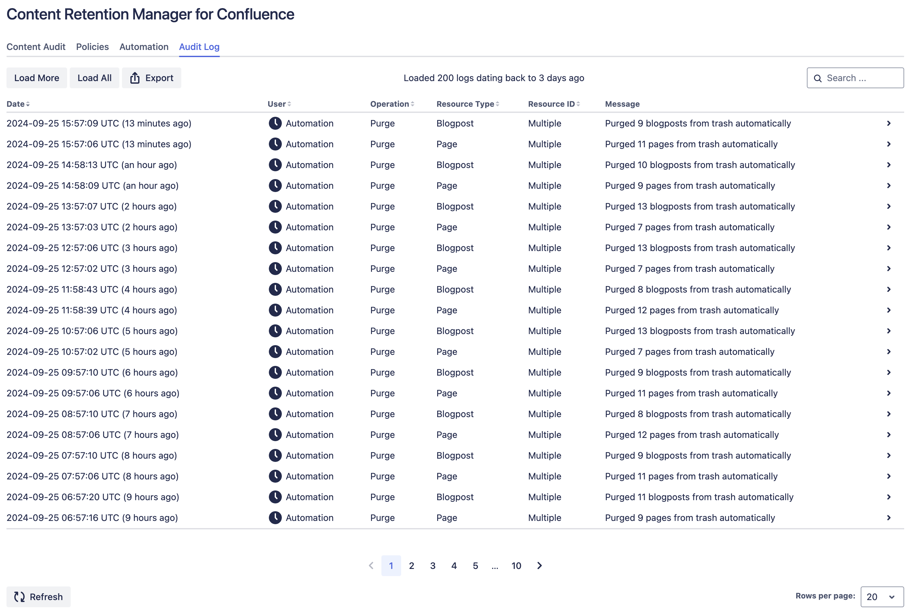The image size is (910, 615).
Task: Expand the Purged 12 pages 11:58:39 row
Action: [889, 310]
